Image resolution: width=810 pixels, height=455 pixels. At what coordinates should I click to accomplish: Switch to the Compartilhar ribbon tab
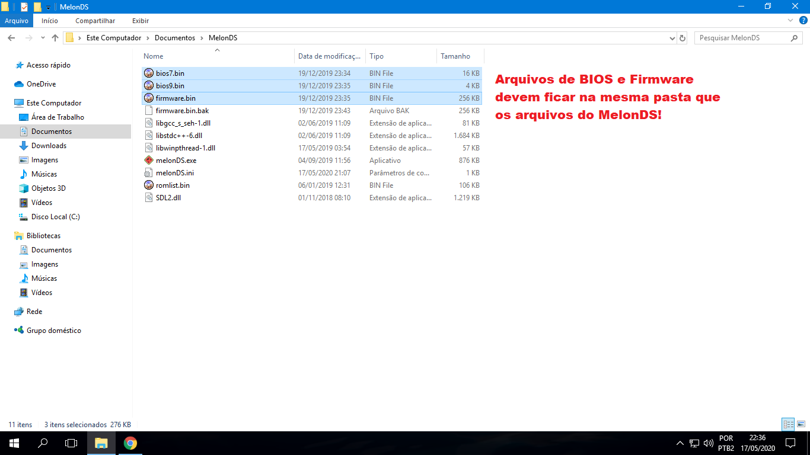tap(95, 20)
